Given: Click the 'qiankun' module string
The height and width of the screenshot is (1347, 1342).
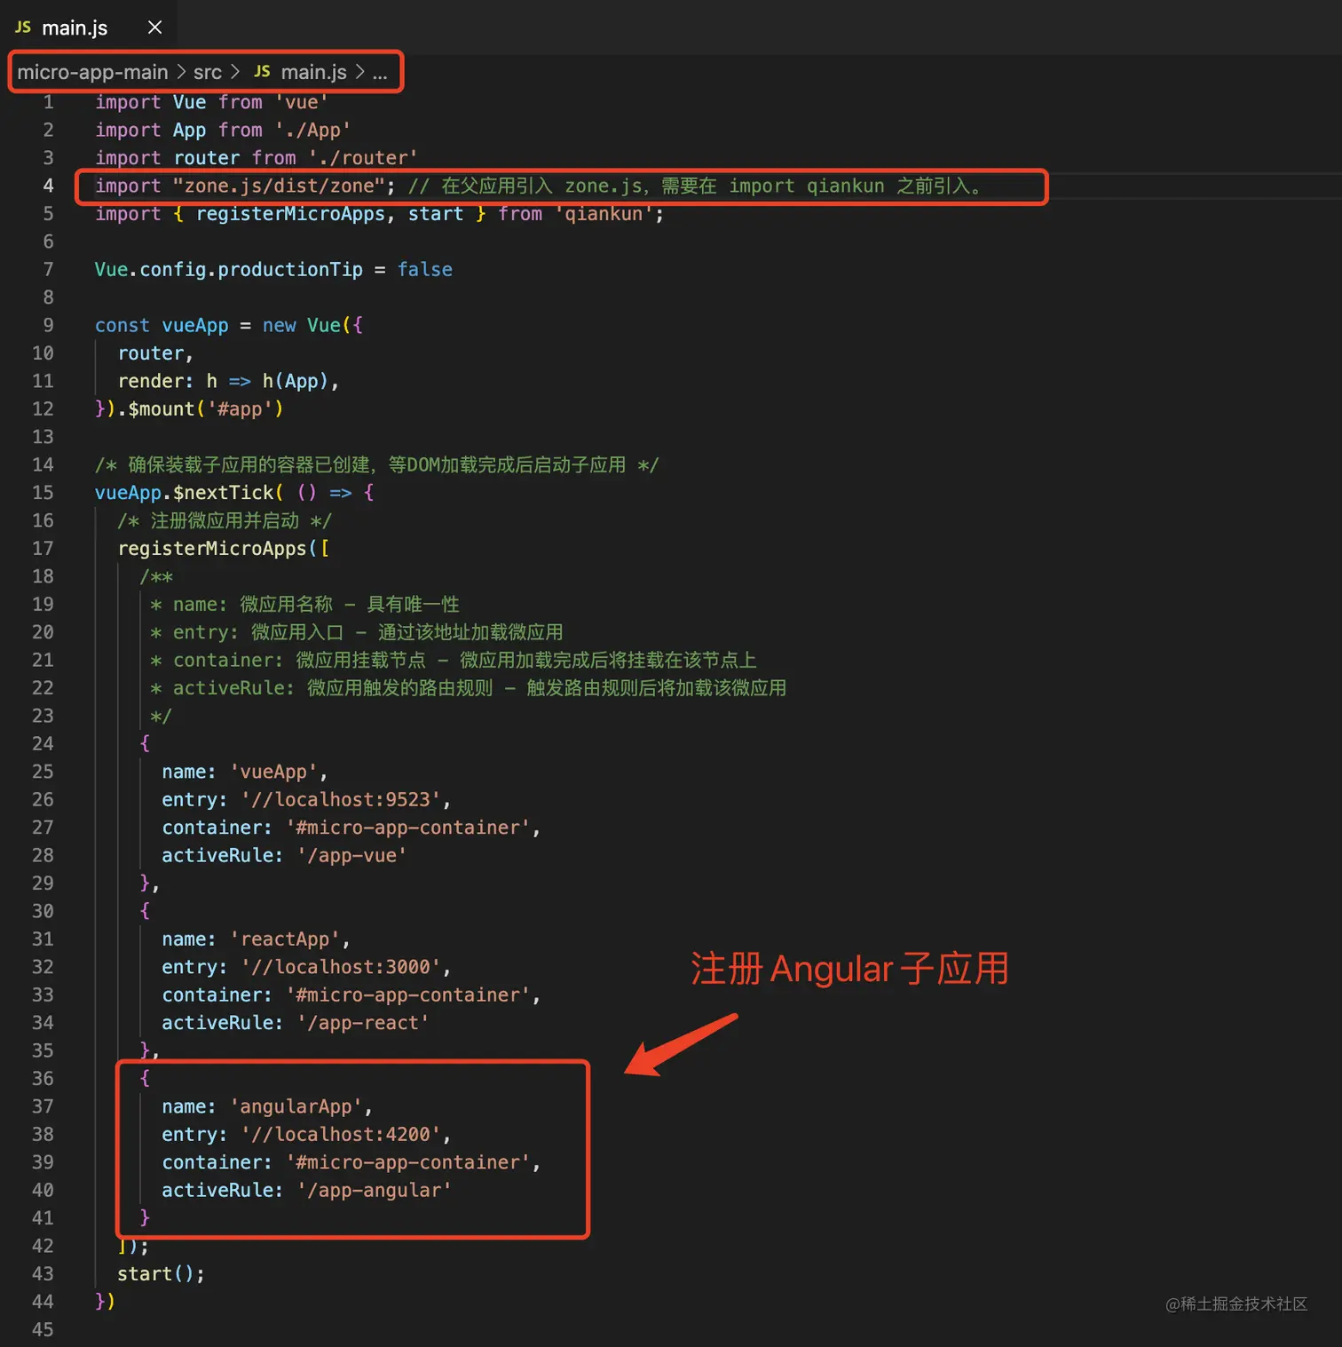Looking at the screenshot, I should pos(604,214).
